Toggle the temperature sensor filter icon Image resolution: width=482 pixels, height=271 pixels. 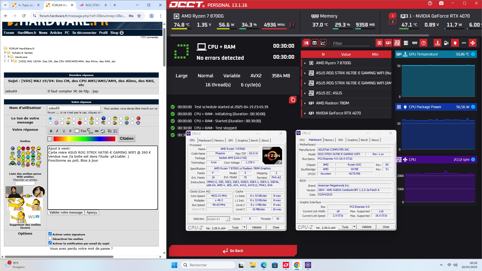point(437,43)
